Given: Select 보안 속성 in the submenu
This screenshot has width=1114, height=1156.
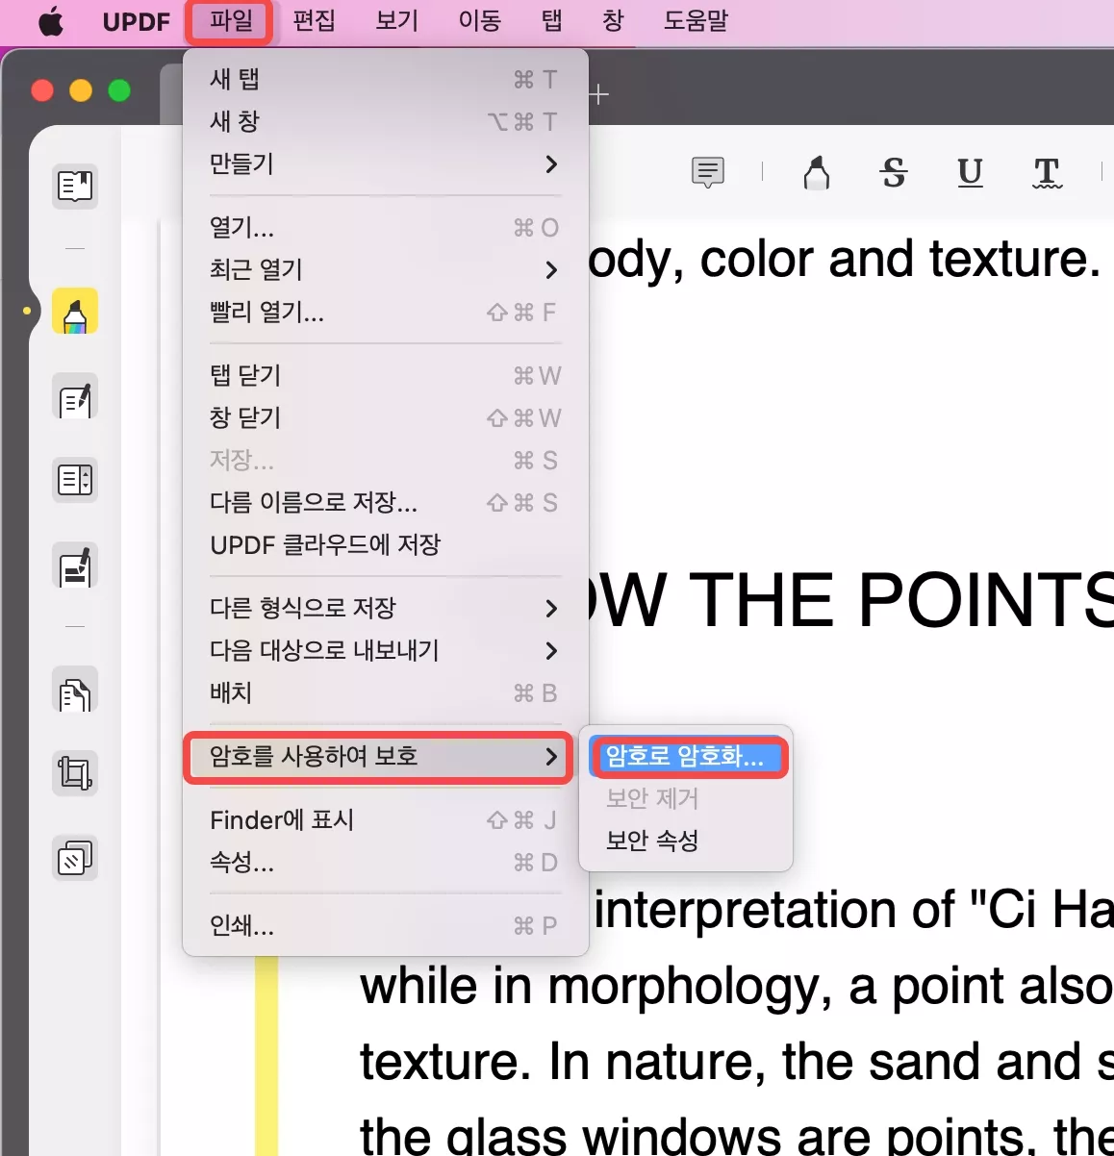Looking at the screenshot, I should pyautogui.click(x=686, y=841).
